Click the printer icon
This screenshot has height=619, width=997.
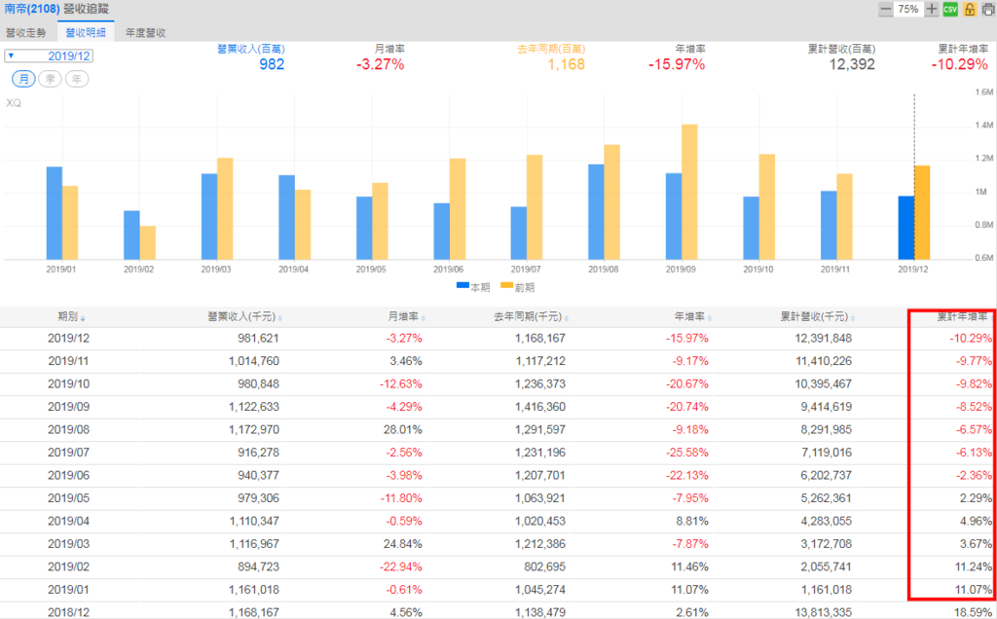(988, 9)
